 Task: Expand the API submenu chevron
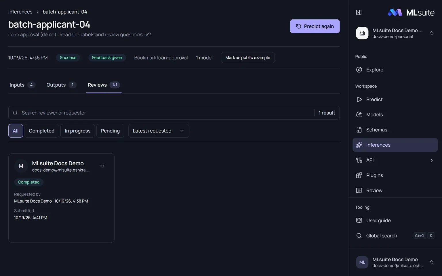(431, 160)
